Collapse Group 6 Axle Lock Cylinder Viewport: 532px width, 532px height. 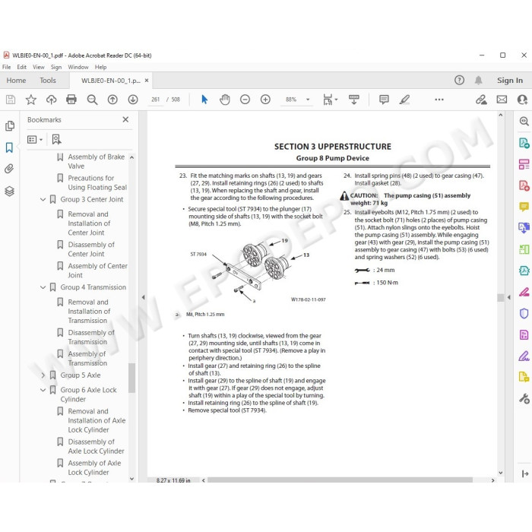coord(43,390)
